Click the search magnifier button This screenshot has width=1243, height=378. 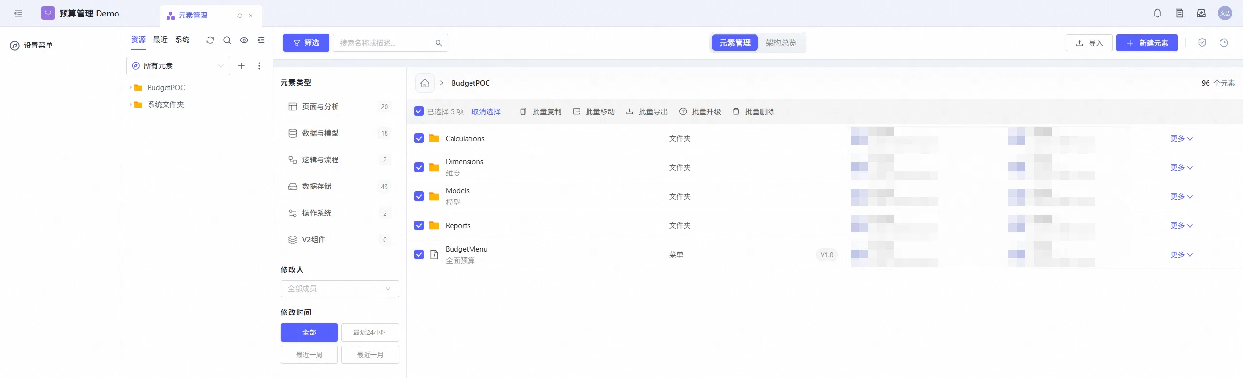[438, 43]
